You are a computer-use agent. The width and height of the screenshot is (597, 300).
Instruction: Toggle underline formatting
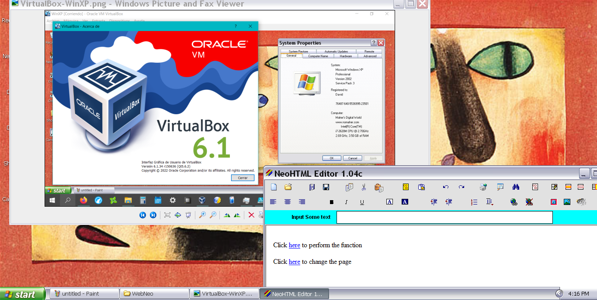point(362,202)
